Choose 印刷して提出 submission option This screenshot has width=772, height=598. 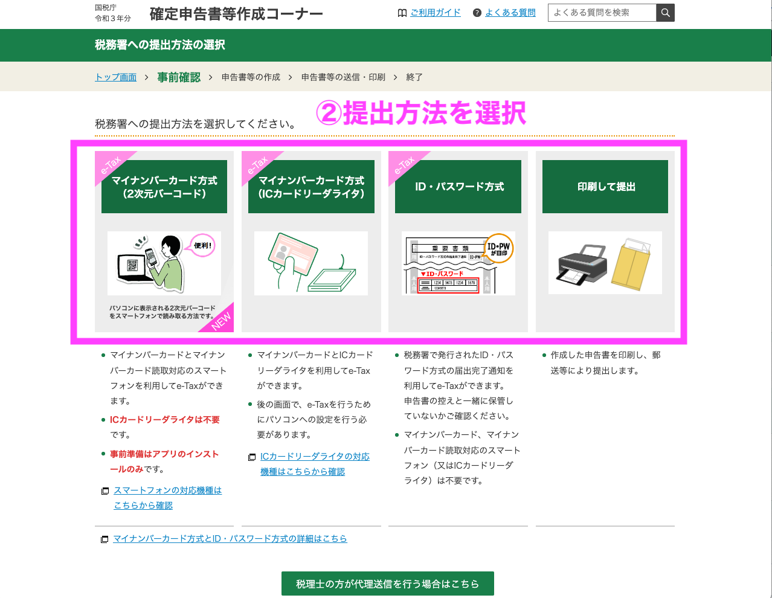(x=605, y=187)
